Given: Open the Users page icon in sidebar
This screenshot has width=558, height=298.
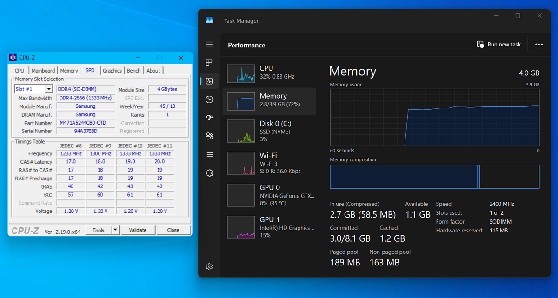Looking at the screenshot, I should [209, 136].
